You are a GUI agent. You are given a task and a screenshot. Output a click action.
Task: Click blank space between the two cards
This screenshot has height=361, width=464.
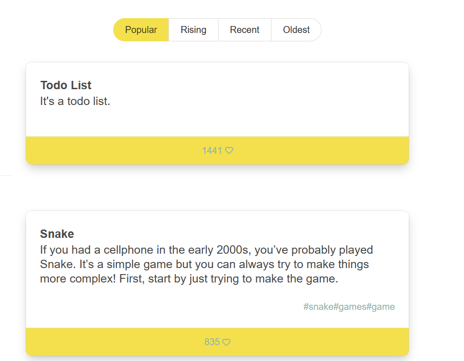217,188
